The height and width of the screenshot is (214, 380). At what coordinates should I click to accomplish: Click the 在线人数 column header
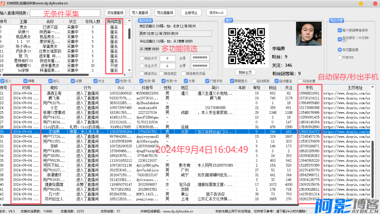click(93, 22)
